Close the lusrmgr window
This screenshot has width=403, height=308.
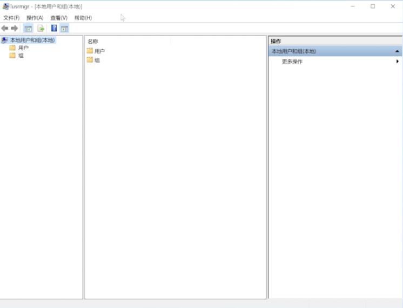pyautogui.click(x=393, y=6)
